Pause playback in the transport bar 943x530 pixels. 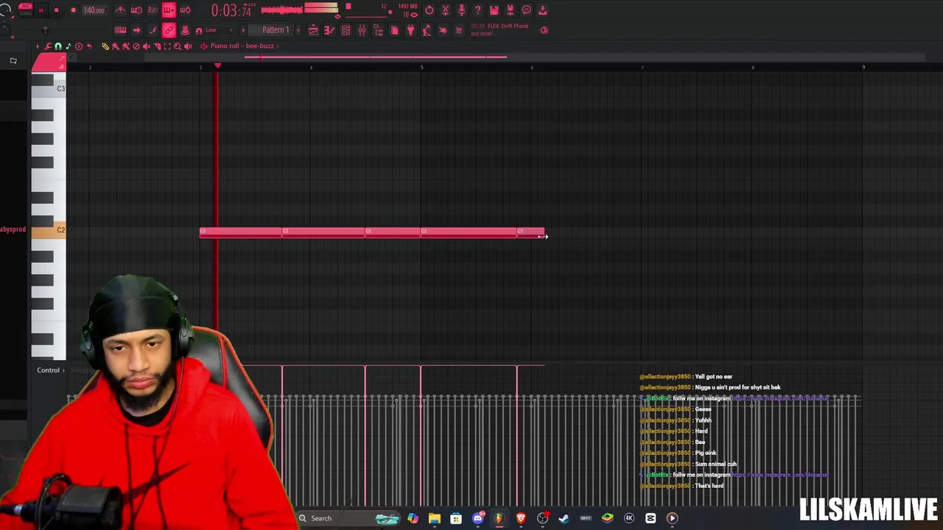(x=41, y=10)
